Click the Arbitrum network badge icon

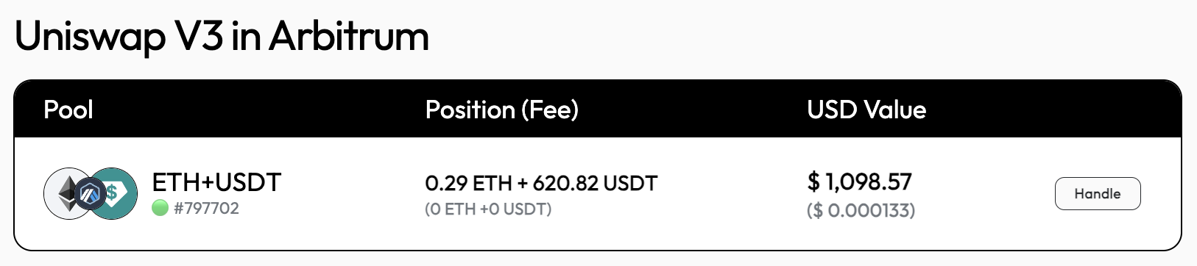click(92, 194)
